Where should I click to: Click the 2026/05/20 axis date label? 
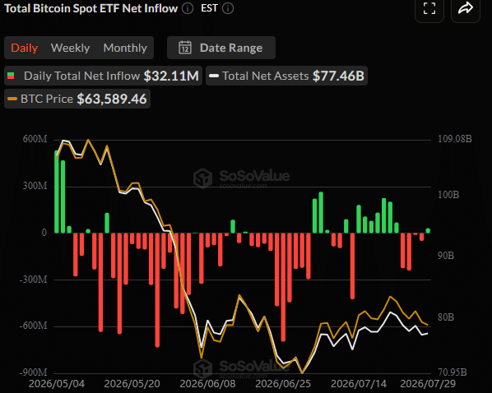click(x=132, y=384)
